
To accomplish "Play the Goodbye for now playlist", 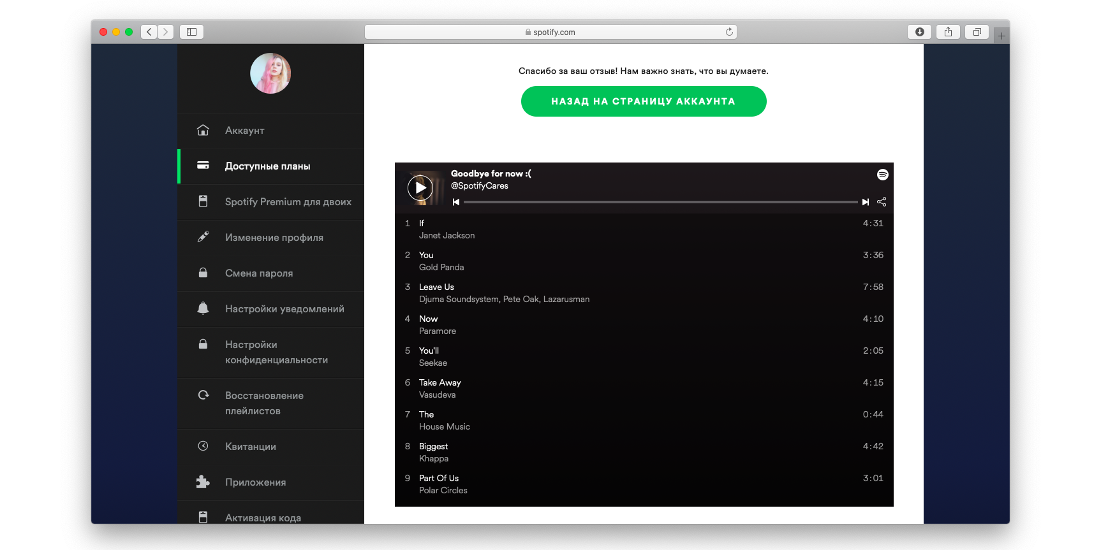I will pos(420,188).
